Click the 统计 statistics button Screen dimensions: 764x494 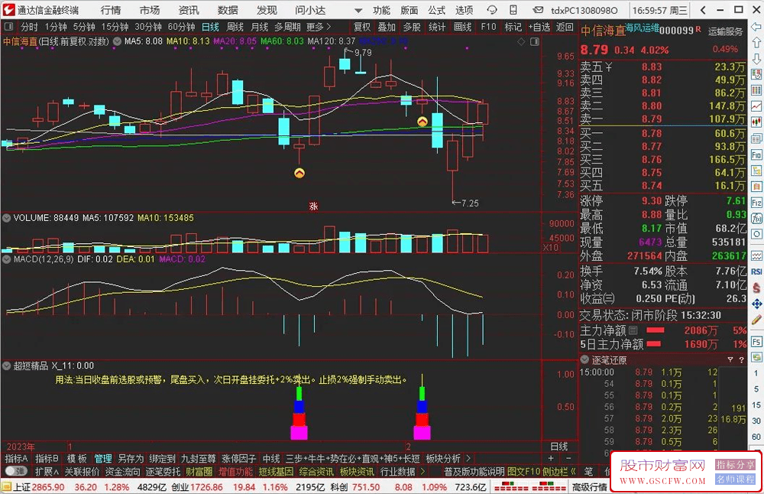pyautogui.click(x=437, y=27)
